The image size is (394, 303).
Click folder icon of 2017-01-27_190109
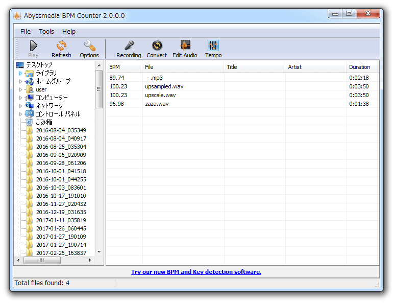point(30,237)
